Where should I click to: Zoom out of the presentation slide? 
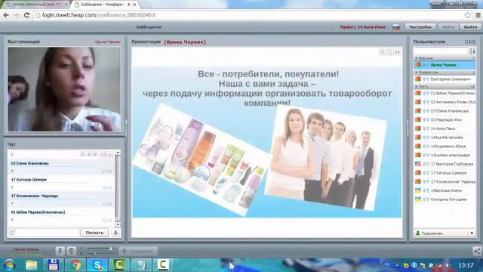[x=390, y=52]
